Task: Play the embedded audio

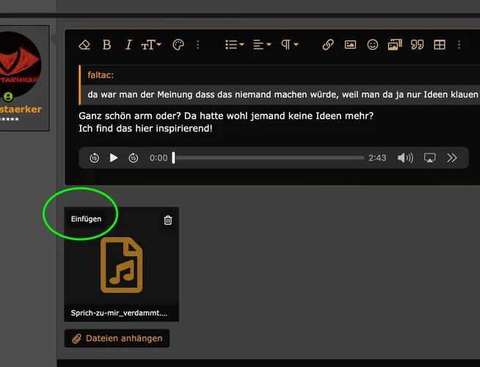Action: pyautogui.click(x=114, y=158)
